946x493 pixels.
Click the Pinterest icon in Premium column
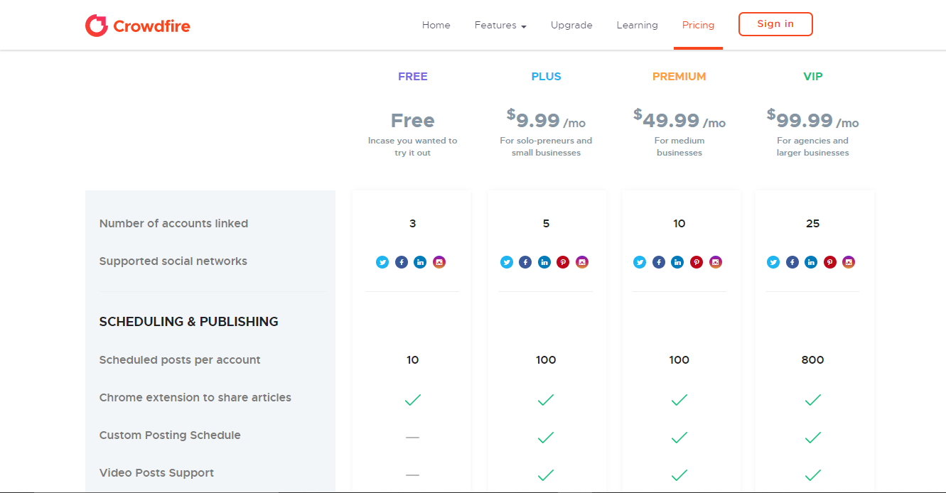pos(697,262)
